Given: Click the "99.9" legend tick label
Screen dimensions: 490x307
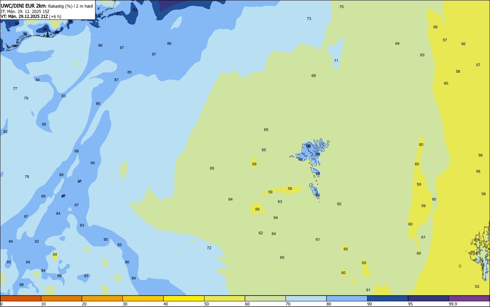Looking at the screenshot, I should coord(453,304).
